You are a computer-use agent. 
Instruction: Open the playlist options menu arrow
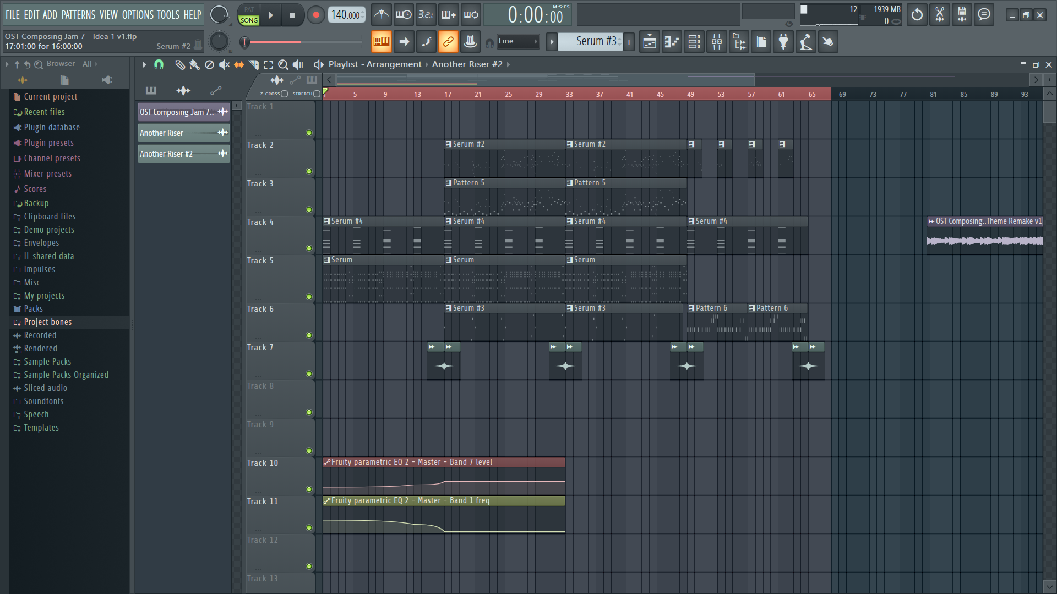click(x=144, y=64)
